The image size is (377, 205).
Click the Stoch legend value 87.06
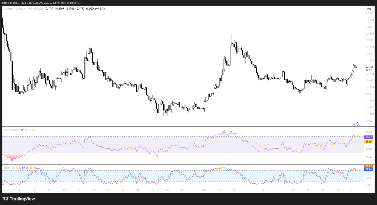(25, 168)
